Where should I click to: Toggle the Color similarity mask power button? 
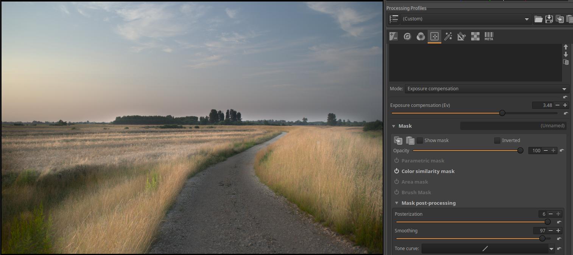(x=397, y=171)
